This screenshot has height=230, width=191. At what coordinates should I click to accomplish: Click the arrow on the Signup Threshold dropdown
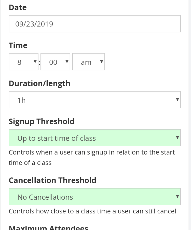click(x=177, y=137)
